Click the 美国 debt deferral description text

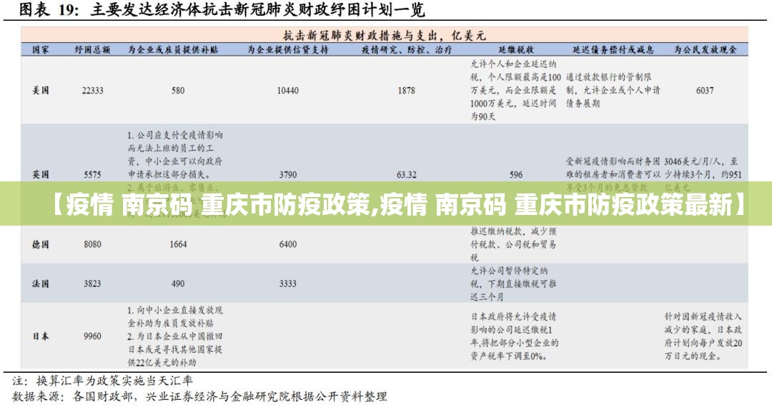(x=613, y=90)
